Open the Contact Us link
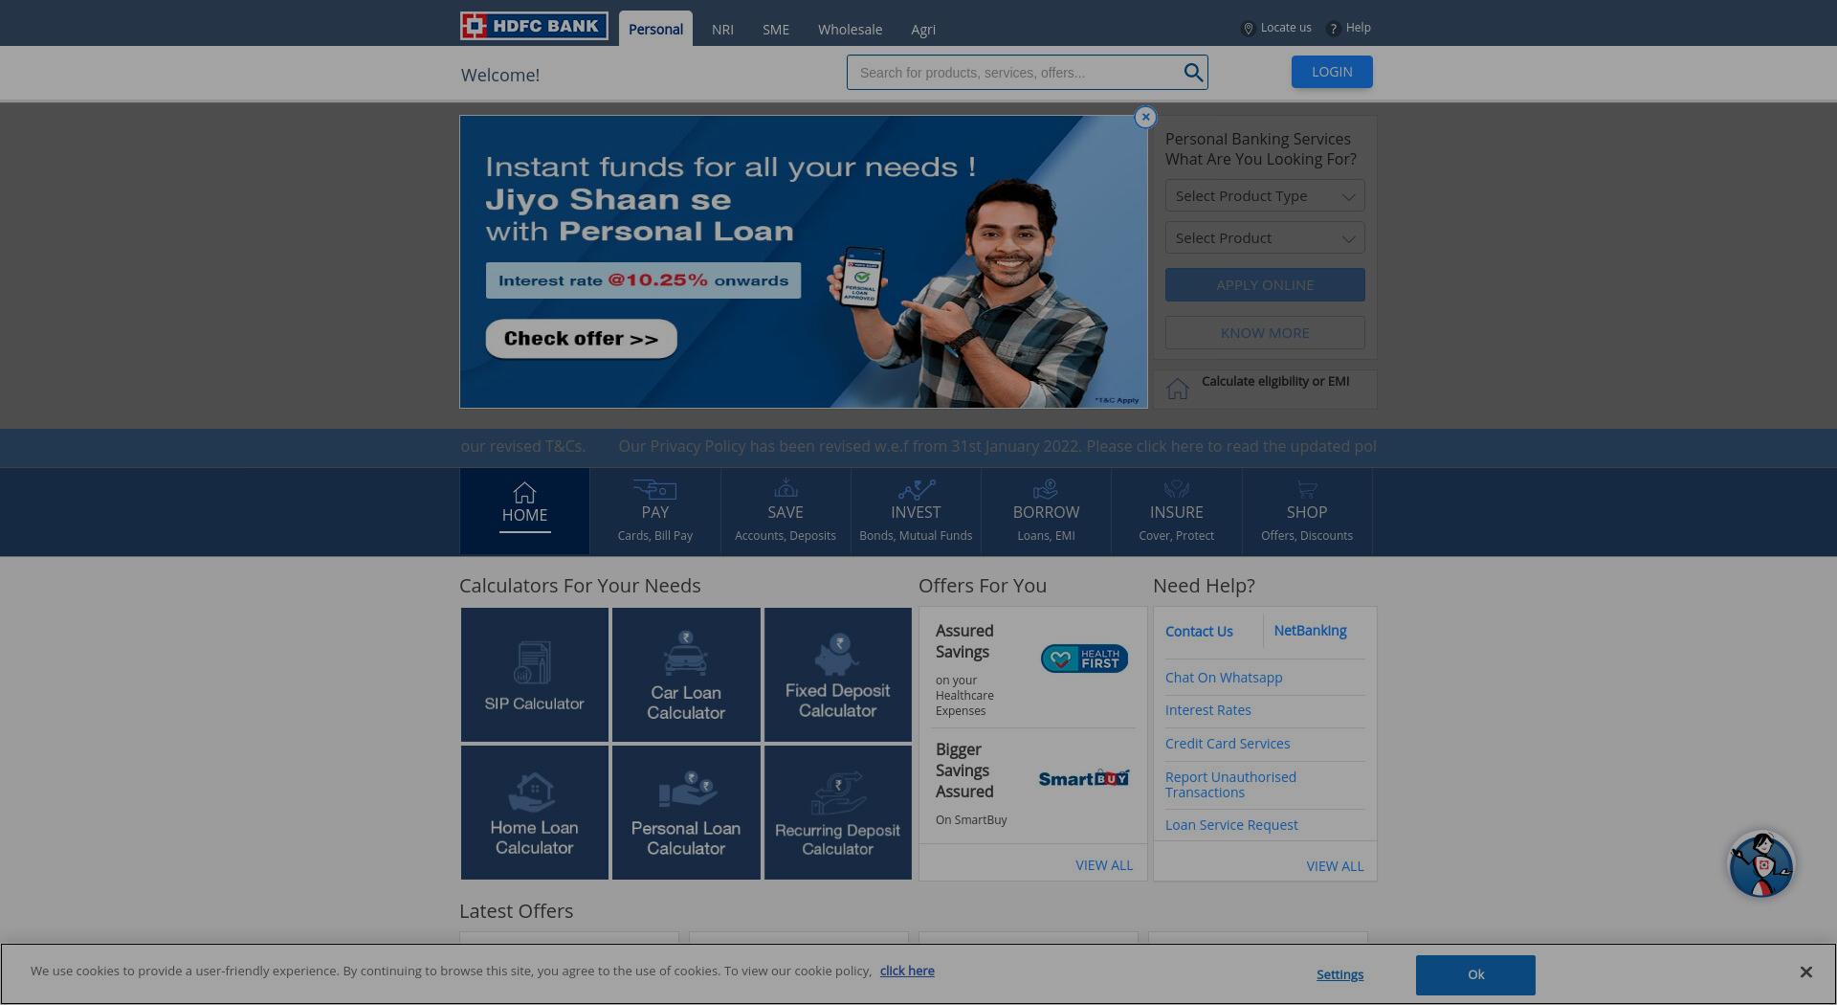Viewport: 1837px width, 1005px height. [1199, 632]
